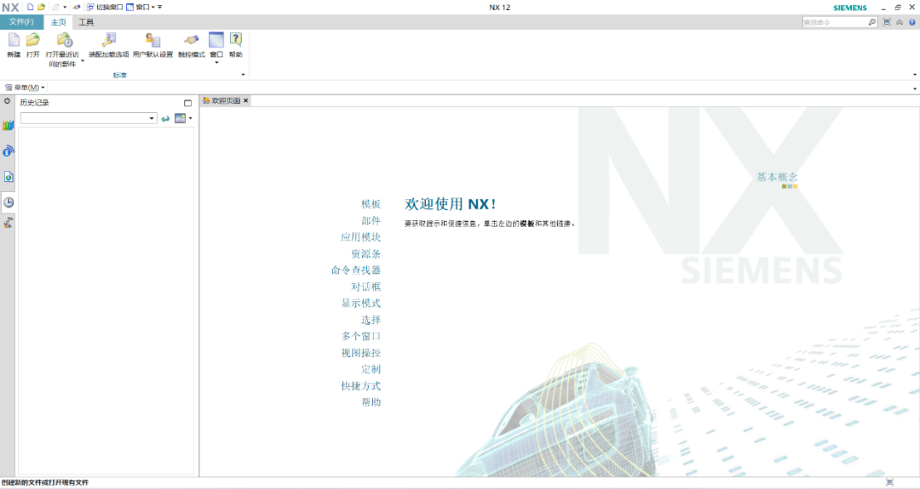The height and width of the screenshot is (489, 920).
Task: Click the 视图操控 view manipulation link
Action: [x=361, y=353]
